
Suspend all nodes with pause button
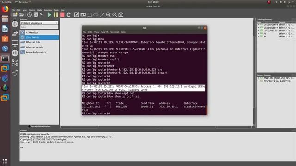click(56, 15)
